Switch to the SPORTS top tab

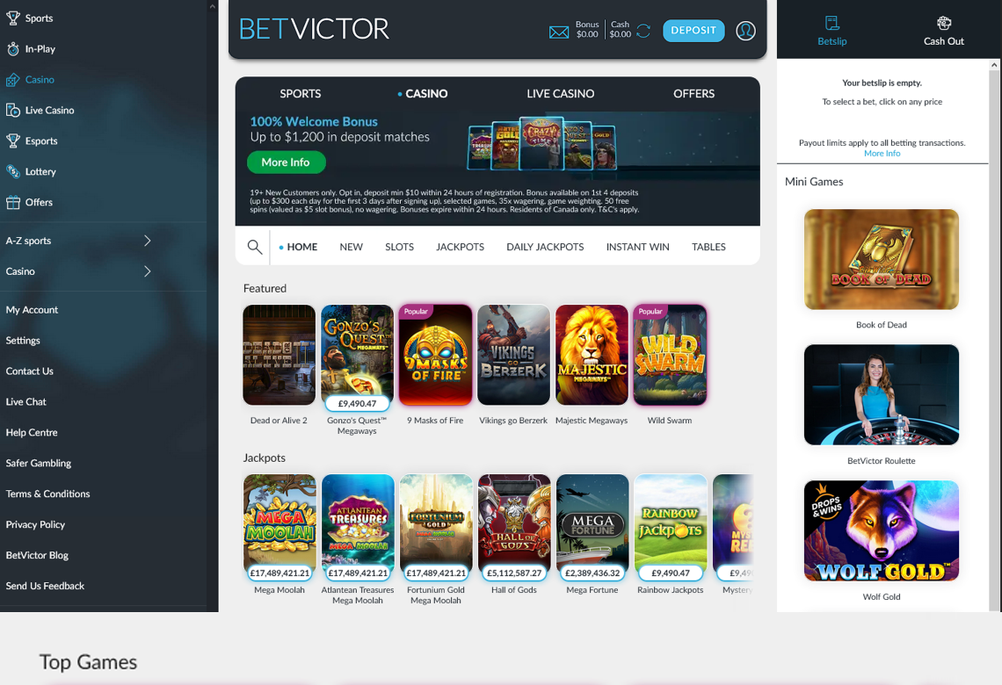click(301, 94)
